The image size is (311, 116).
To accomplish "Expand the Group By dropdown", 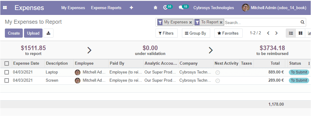I will pyautogui.click(x=196, y=33).
